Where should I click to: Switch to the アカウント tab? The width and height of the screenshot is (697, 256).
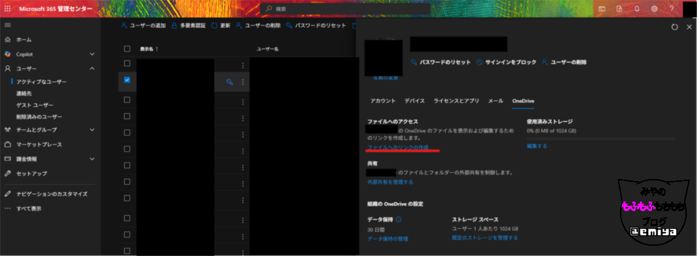coord(383,101)
